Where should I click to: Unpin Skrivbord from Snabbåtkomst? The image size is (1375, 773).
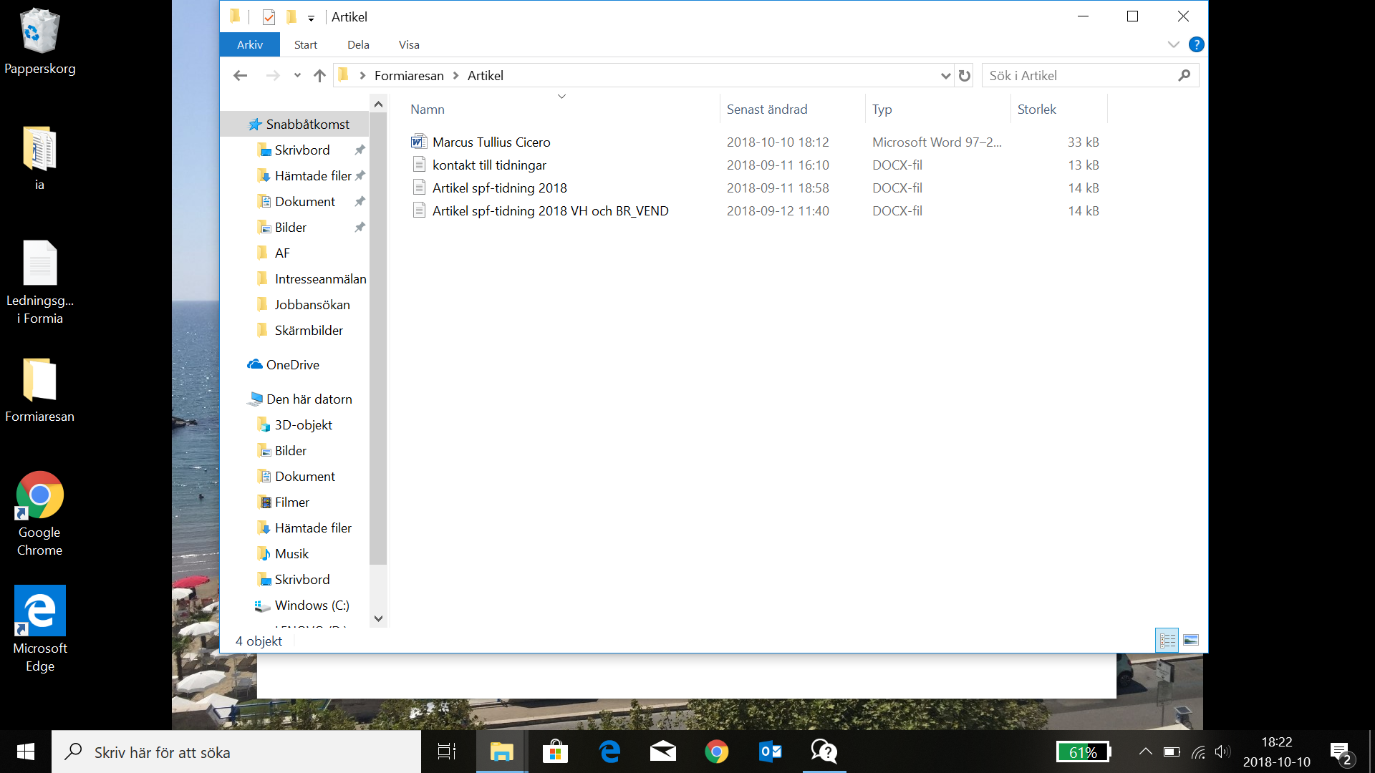coord(360,150)
